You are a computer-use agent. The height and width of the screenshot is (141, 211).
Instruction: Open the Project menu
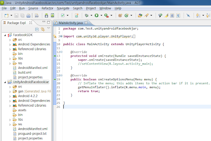(91, 8)
